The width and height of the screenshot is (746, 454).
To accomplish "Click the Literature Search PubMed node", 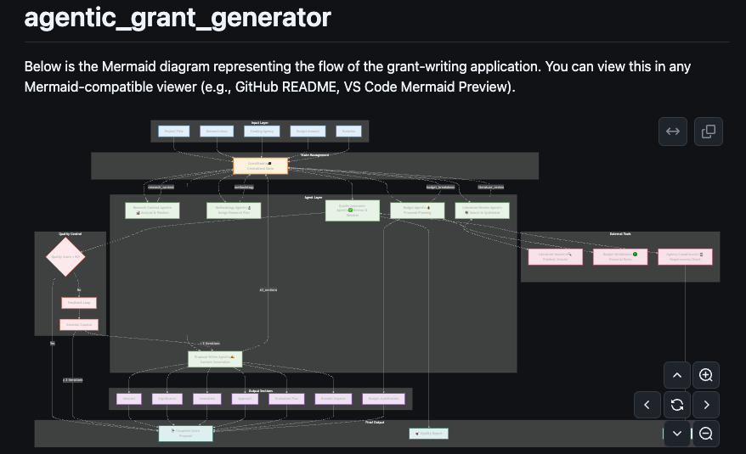I will click(x=555, y=257).
